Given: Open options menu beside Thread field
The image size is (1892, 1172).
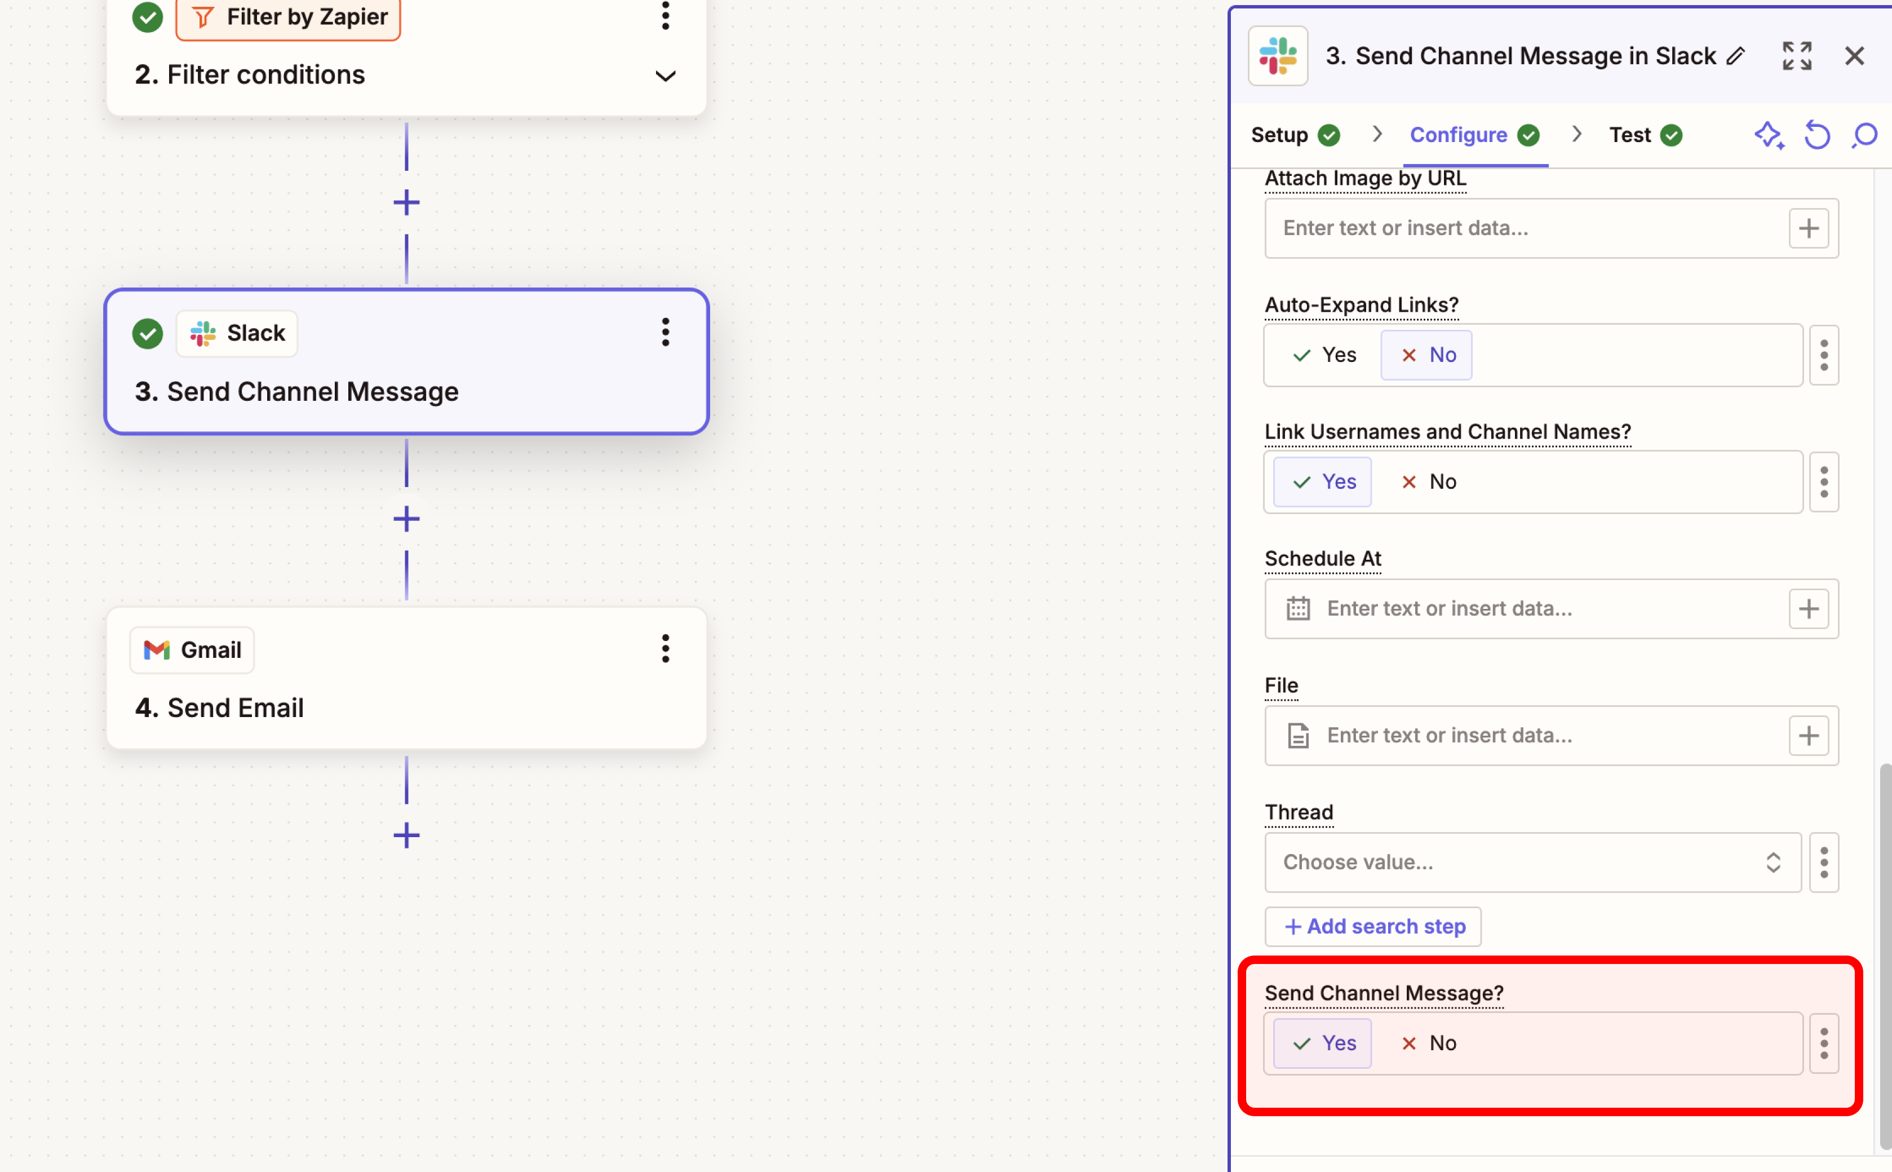Looking at the screenshot, I should 1824,862.
